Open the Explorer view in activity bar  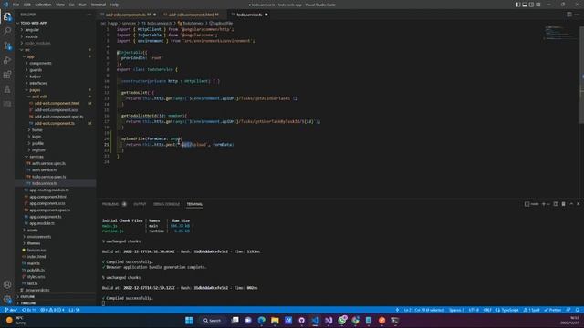[x=7, y=16]
